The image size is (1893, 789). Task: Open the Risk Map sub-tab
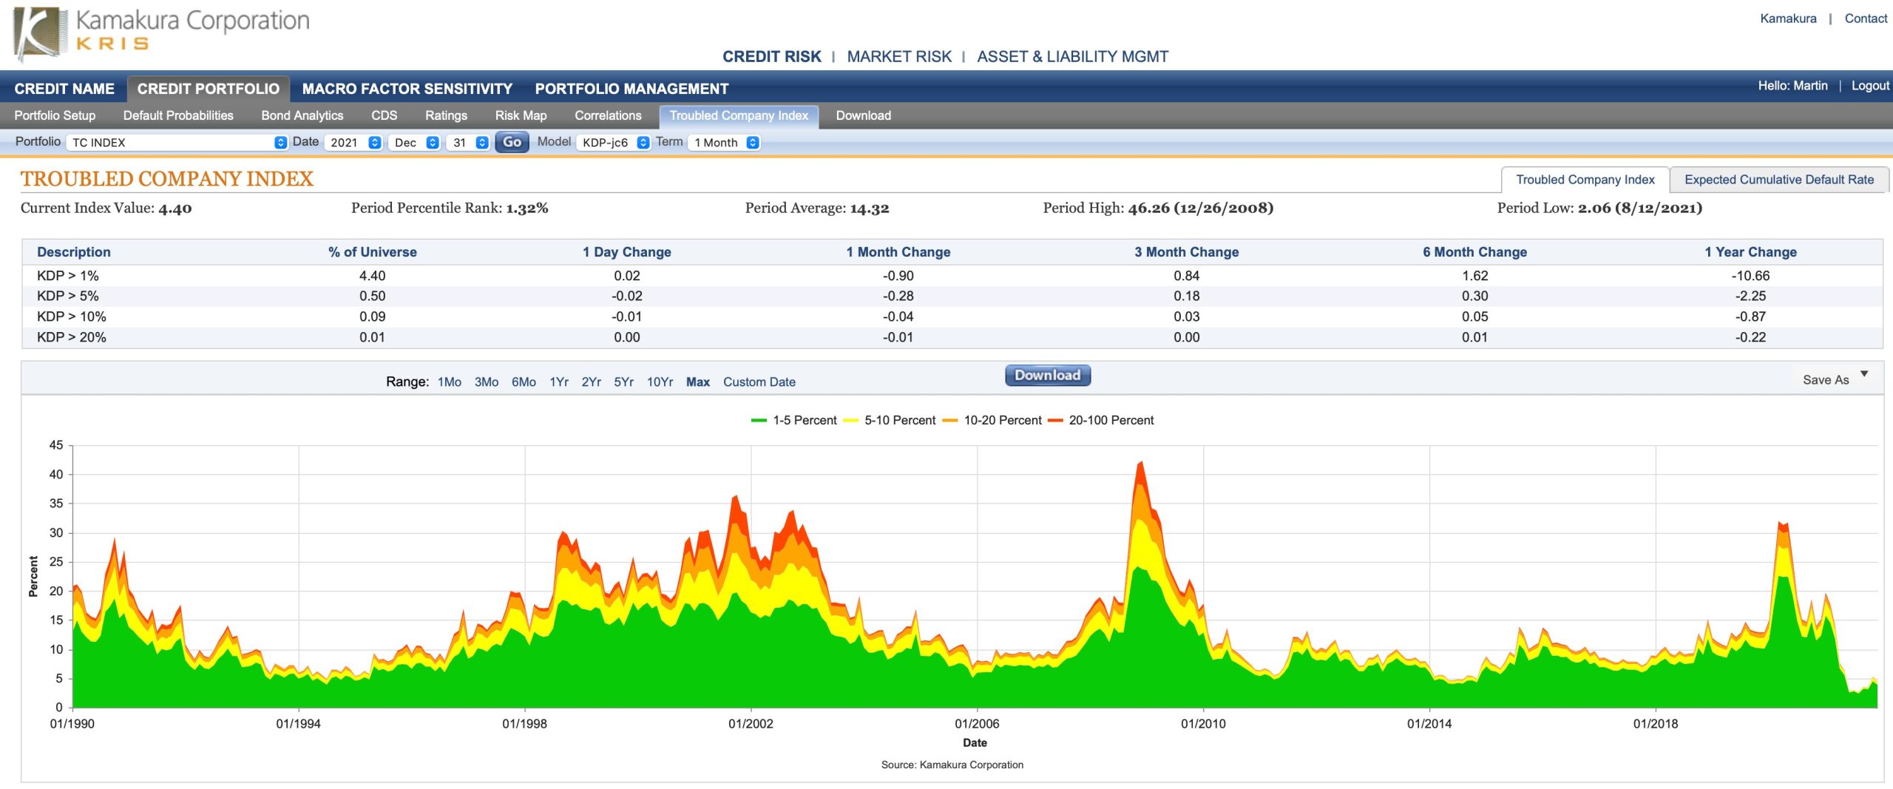pyautogui.click(x=521, y=116)
